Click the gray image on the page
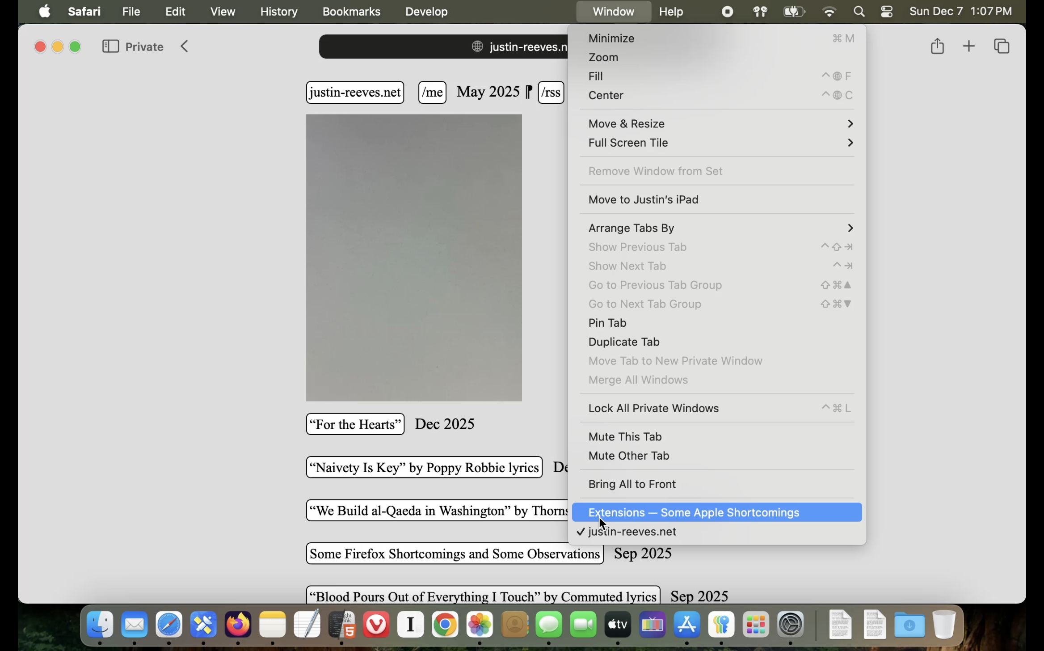Viewport: 1044px width, 651px height. coord(414,258)
